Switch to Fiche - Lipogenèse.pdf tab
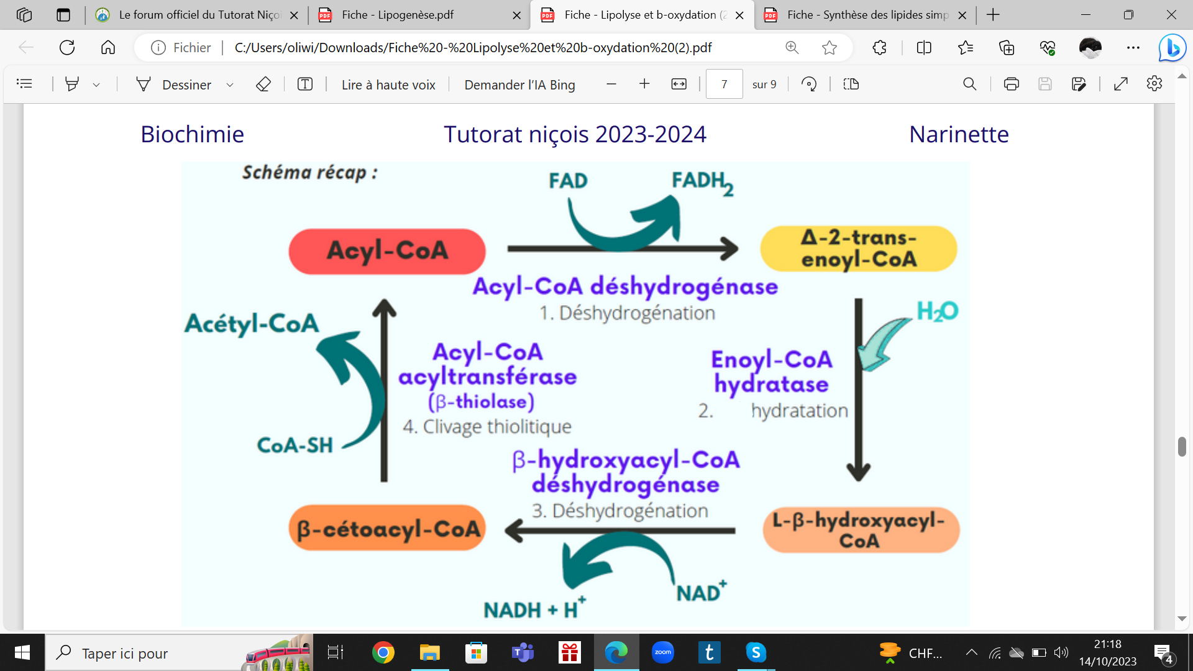This screenshot has height=671, width=1193. coord(398,15)
